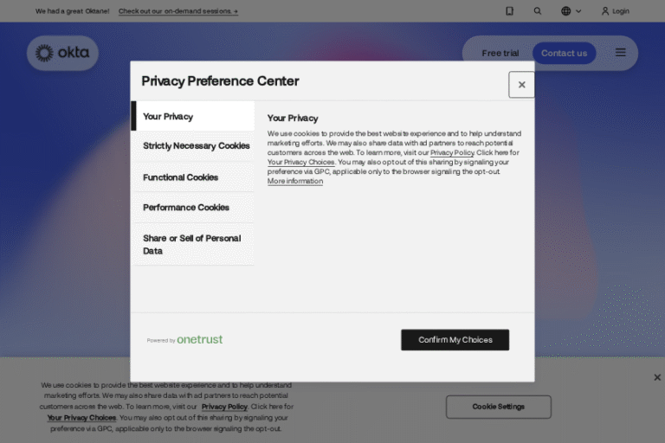Screen dimensions: 665x443
Task: Open Share or Sell of Personal Data tab
Action: coord(192,244)
